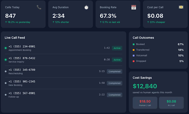The image size is (189, 114).
Task: Click the Voicemail outcome label
Action: click(x=141, y=55)
